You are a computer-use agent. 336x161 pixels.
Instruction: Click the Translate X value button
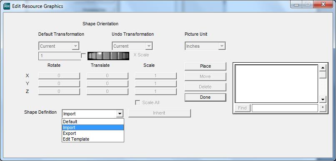coord(108,76)
